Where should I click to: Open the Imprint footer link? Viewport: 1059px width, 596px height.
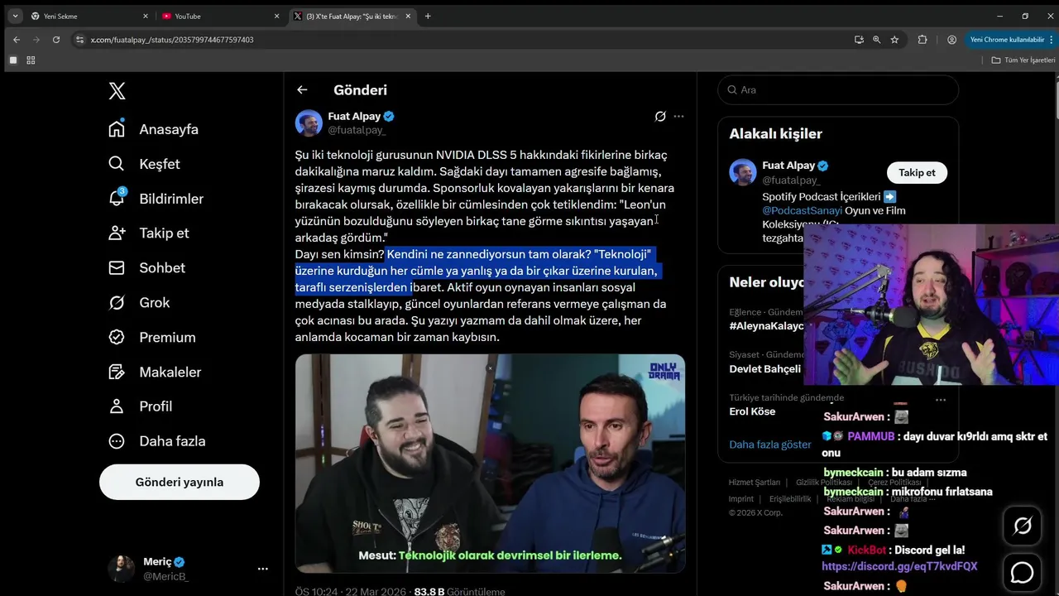pyautogui.click(x=741, y=499)
